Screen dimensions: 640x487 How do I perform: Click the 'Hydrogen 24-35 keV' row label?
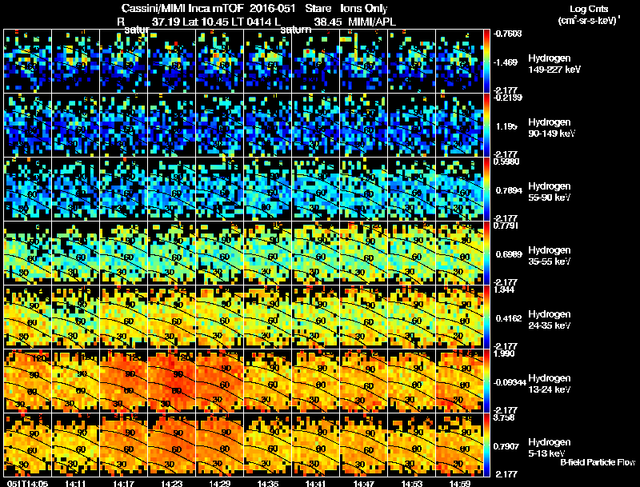click(550, 319)
